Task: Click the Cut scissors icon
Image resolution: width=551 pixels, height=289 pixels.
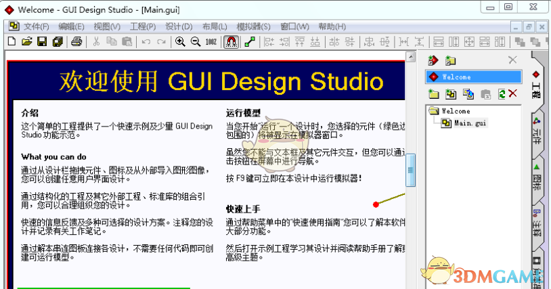Action: (96, 41)
